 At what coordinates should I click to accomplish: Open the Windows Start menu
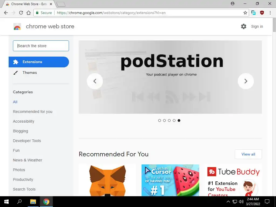6,202
